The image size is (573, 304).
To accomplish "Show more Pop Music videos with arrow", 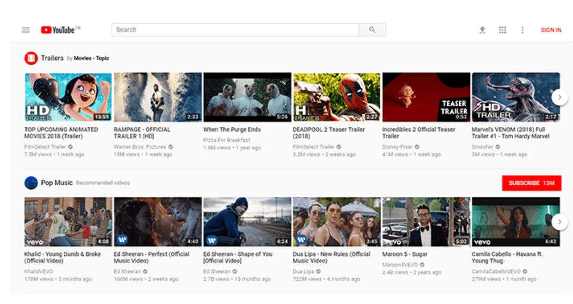I will tap(560, 222).
